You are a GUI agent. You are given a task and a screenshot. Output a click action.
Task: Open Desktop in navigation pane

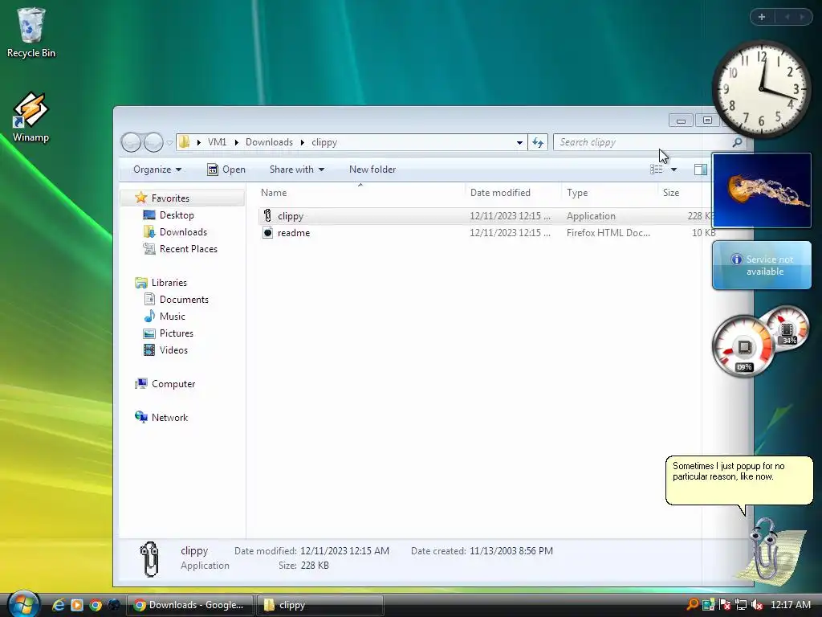(177, 215)
